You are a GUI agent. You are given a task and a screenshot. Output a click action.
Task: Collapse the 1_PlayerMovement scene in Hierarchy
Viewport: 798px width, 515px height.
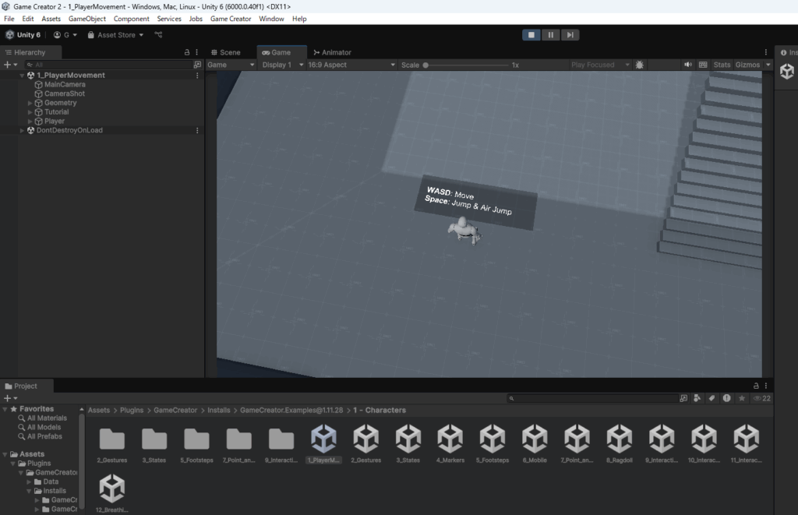22,76
